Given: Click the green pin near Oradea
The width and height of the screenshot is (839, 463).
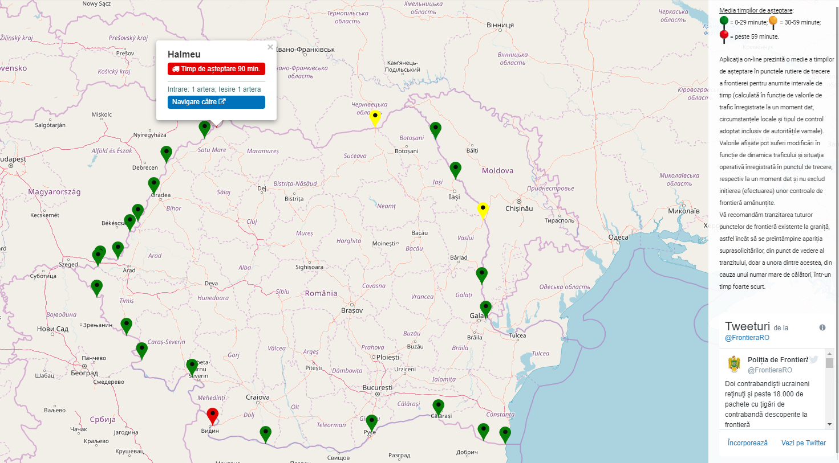Looking at the screenshot, I should (x=153, y=185).
